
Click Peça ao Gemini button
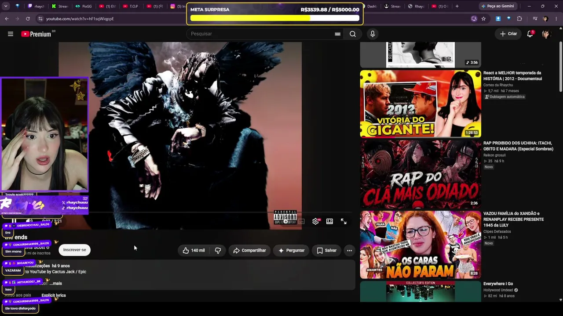pyautogui.click(x=497, y=6)
